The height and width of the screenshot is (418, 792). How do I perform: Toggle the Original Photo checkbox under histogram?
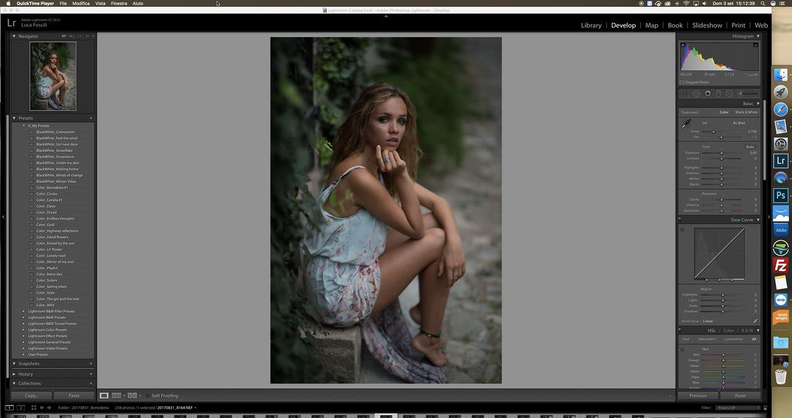coord(682,82)
